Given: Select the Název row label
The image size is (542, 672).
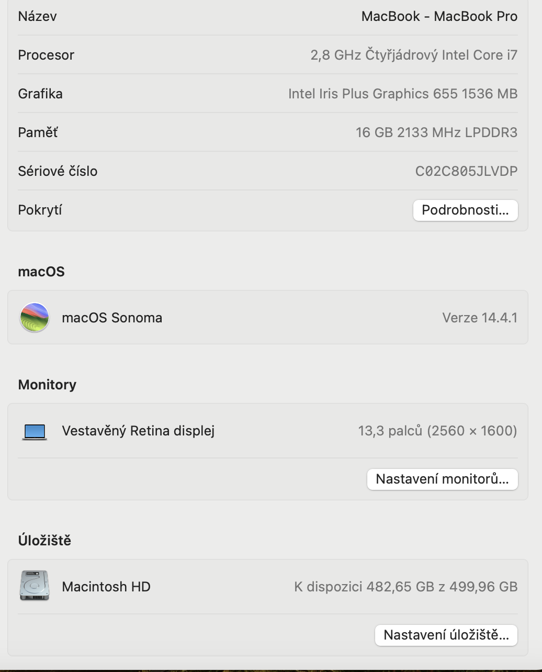Looking at the screenshot, I should click(38, 17).
